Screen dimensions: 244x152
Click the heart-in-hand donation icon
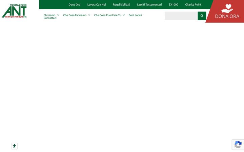tap(227, 8)
